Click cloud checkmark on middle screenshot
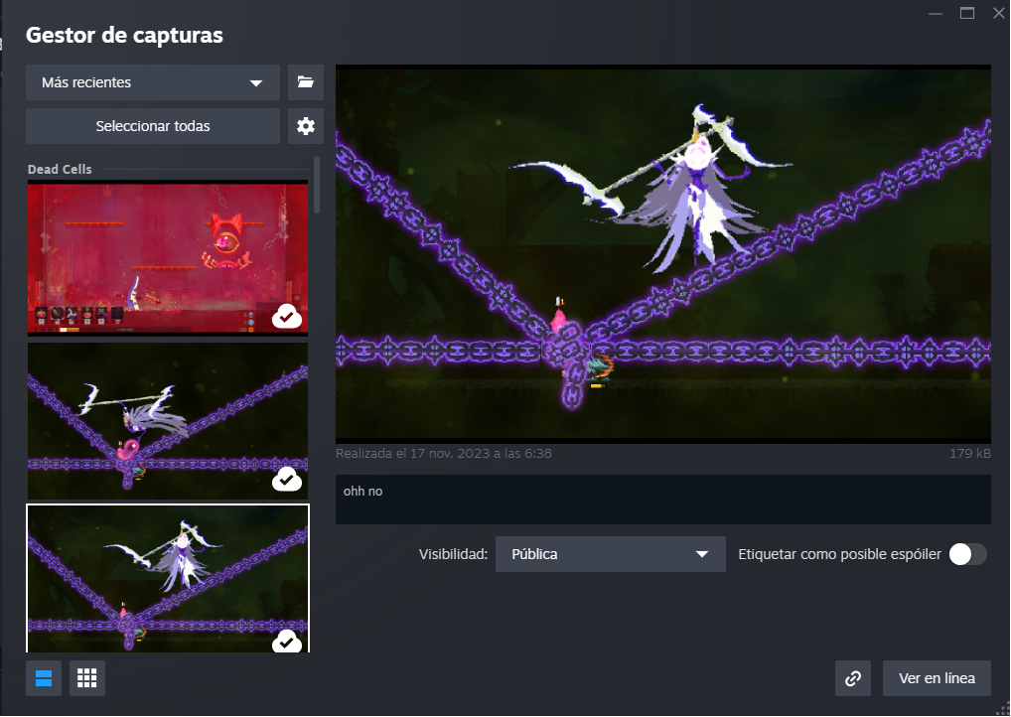The image size is (1011, 717). [287, 480]
